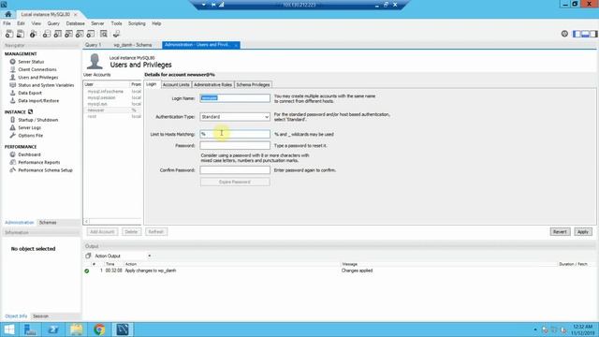Click the Client Connections icon
The image size is (599, 337).
(12, 69)
